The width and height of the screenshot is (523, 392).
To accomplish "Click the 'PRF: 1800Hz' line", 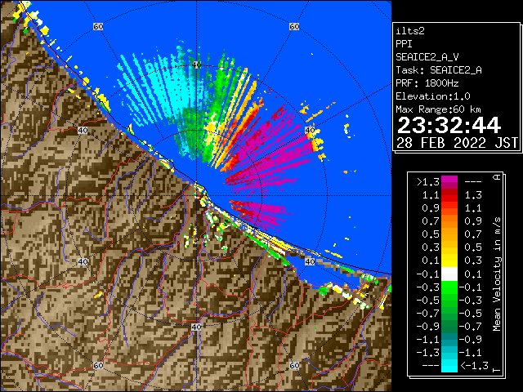I will (x=427, y=83).
